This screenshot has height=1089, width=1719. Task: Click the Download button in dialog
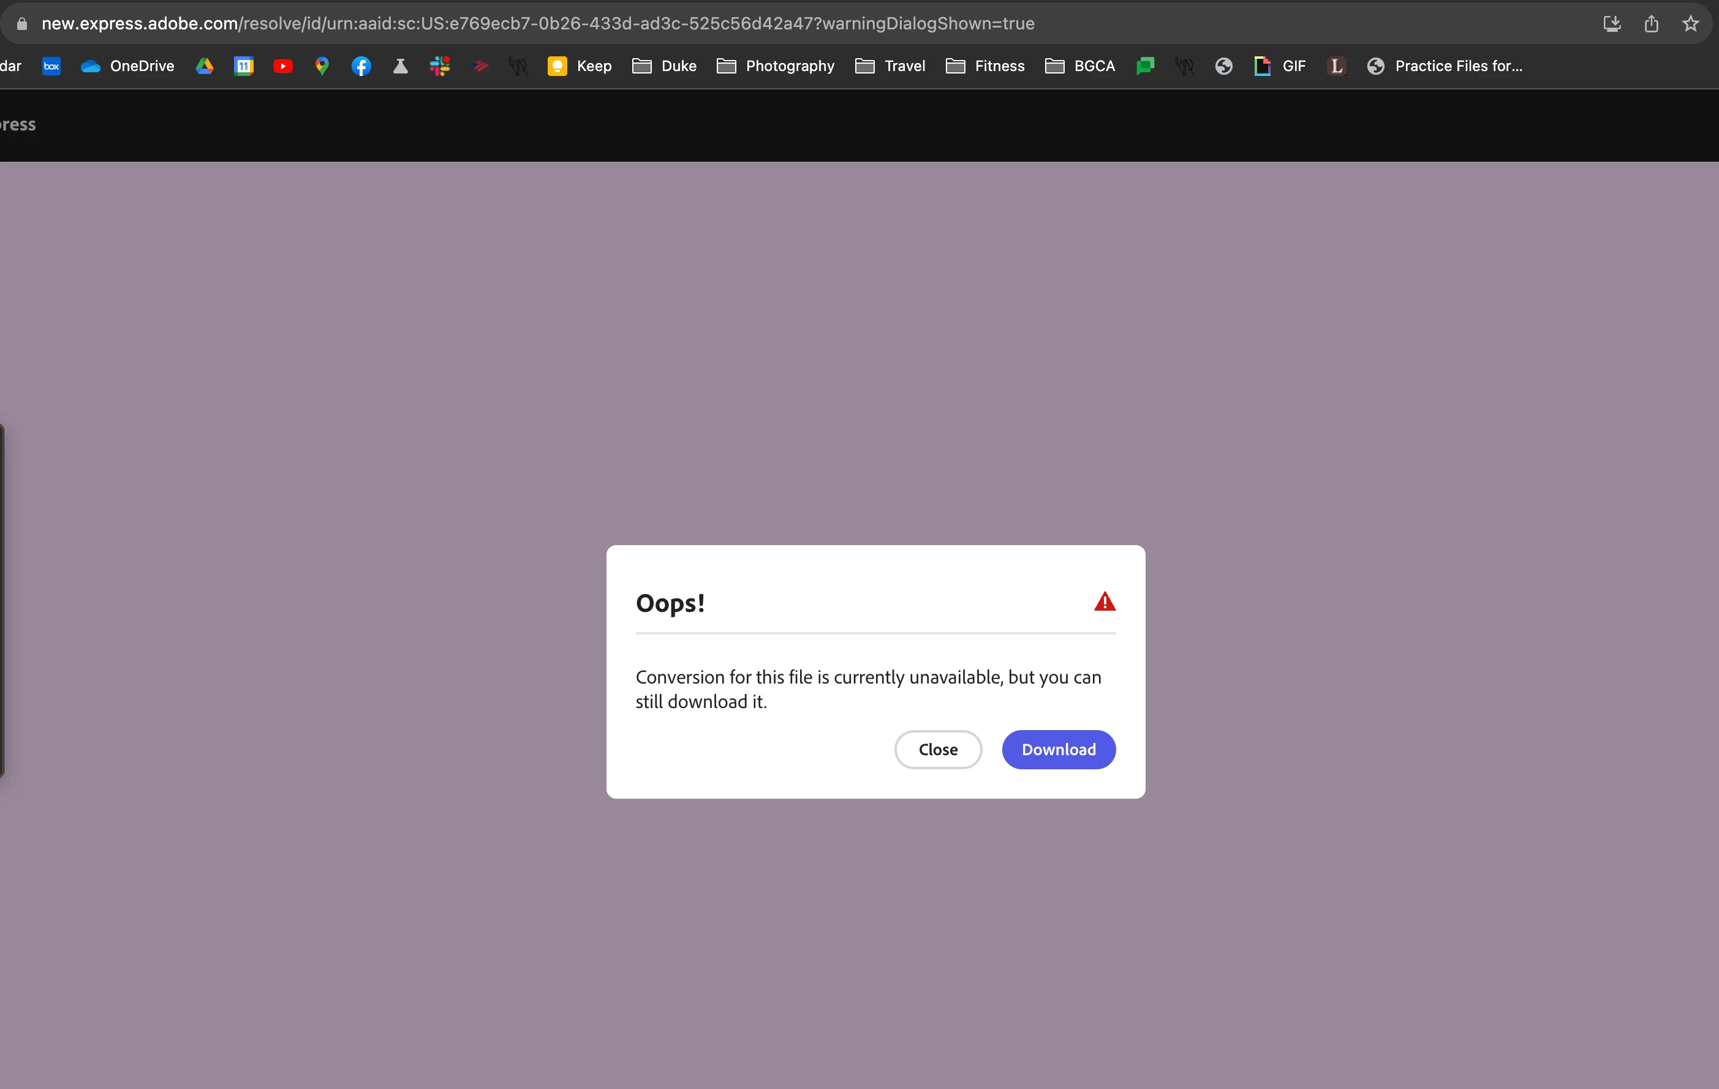tap(1058, 749)
